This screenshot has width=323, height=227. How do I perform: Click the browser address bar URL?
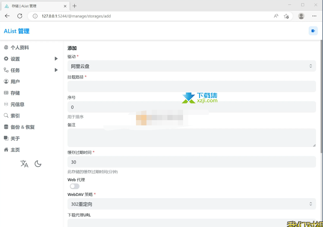pos(76,16)
